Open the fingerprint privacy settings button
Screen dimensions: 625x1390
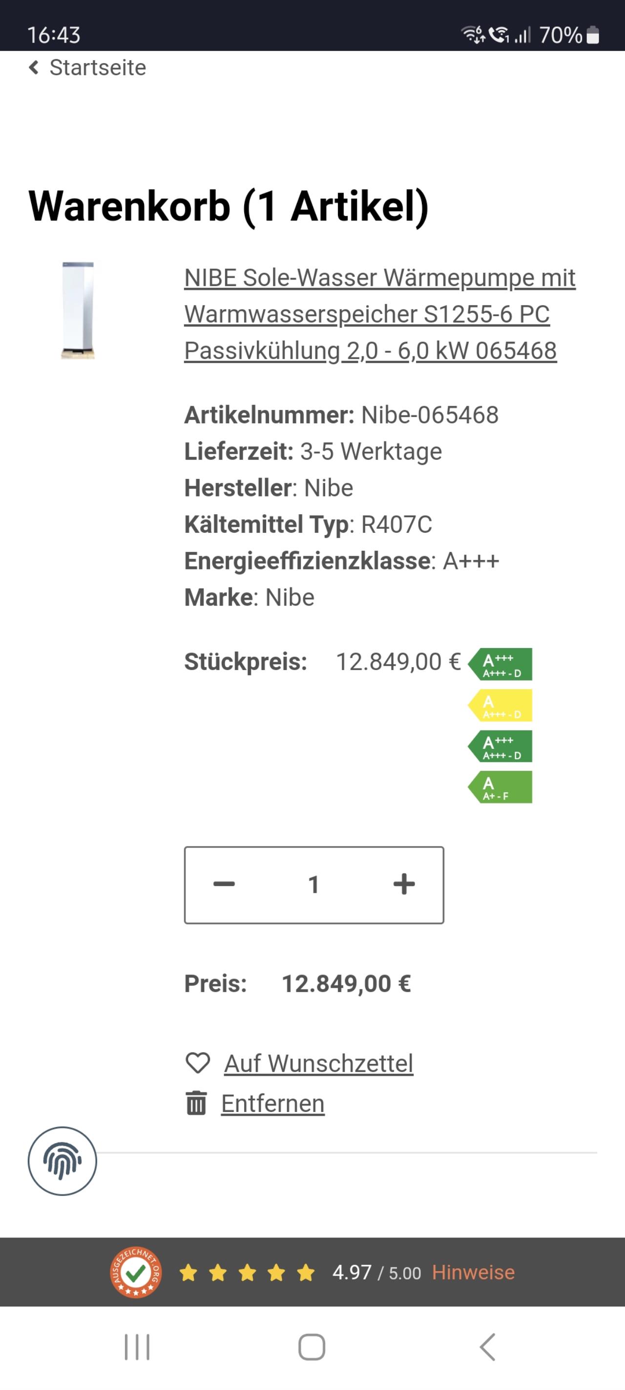pyautogui.click(x=62, y=1161)
